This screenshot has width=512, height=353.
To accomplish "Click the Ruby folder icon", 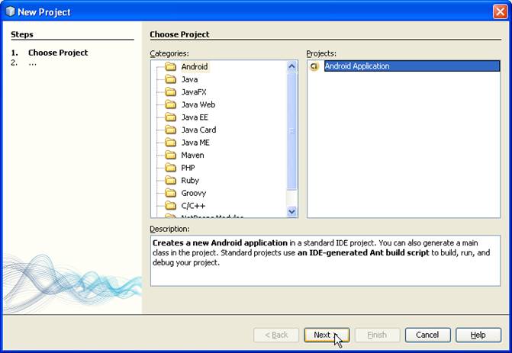I will click(170, 181).
